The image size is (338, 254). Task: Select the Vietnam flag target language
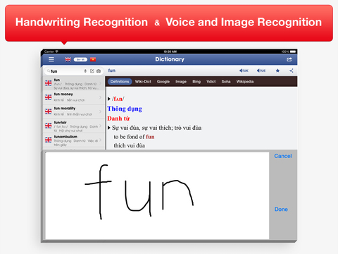[x=93, y=59]
